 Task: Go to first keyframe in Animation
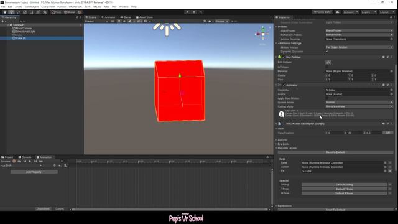(x=19, y=161)
